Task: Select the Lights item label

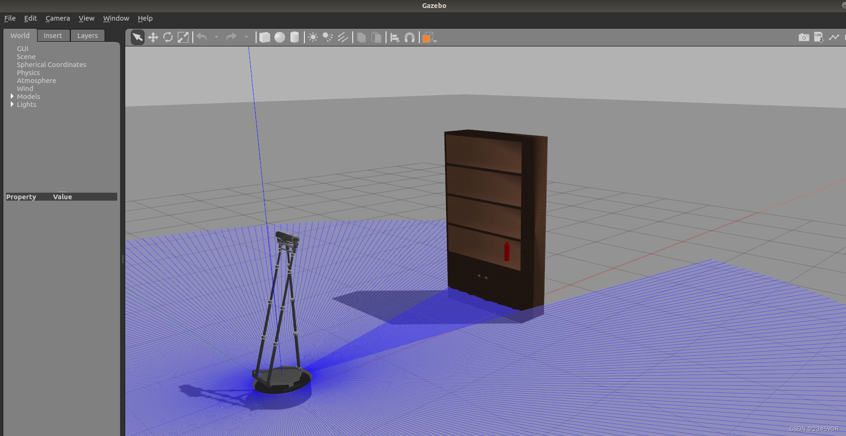Action: coord(27,105)
